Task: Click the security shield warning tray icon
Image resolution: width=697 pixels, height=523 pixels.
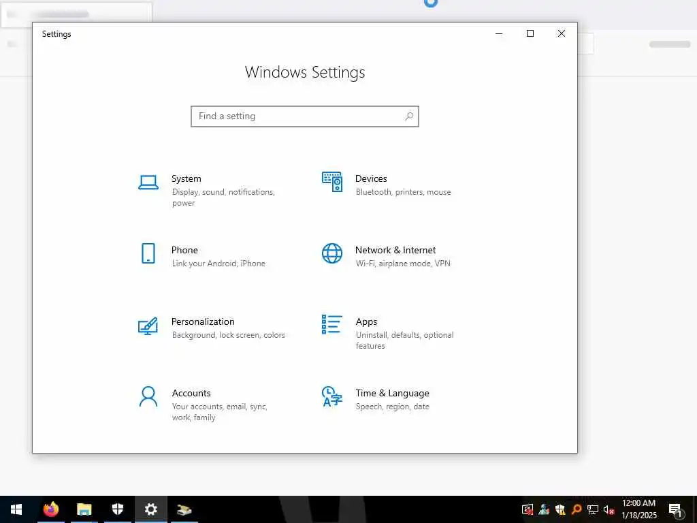Action: pyautogui.click(x=561, y=509)
